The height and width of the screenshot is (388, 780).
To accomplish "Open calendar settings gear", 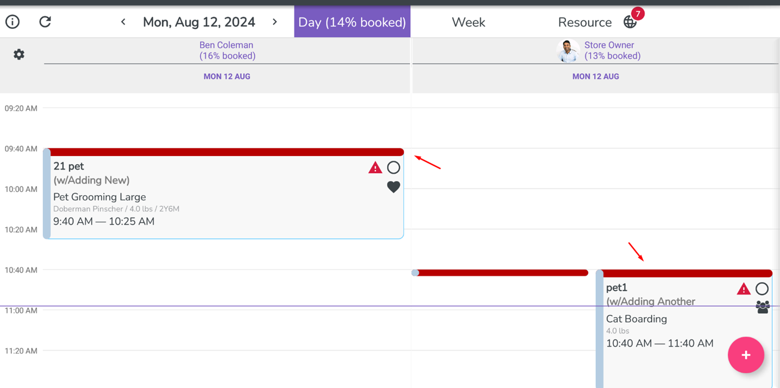I will tap(19, 54).
